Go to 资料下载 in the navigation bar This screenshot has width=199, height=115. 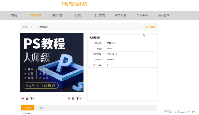pyautogui.click(x=57, y=15)
